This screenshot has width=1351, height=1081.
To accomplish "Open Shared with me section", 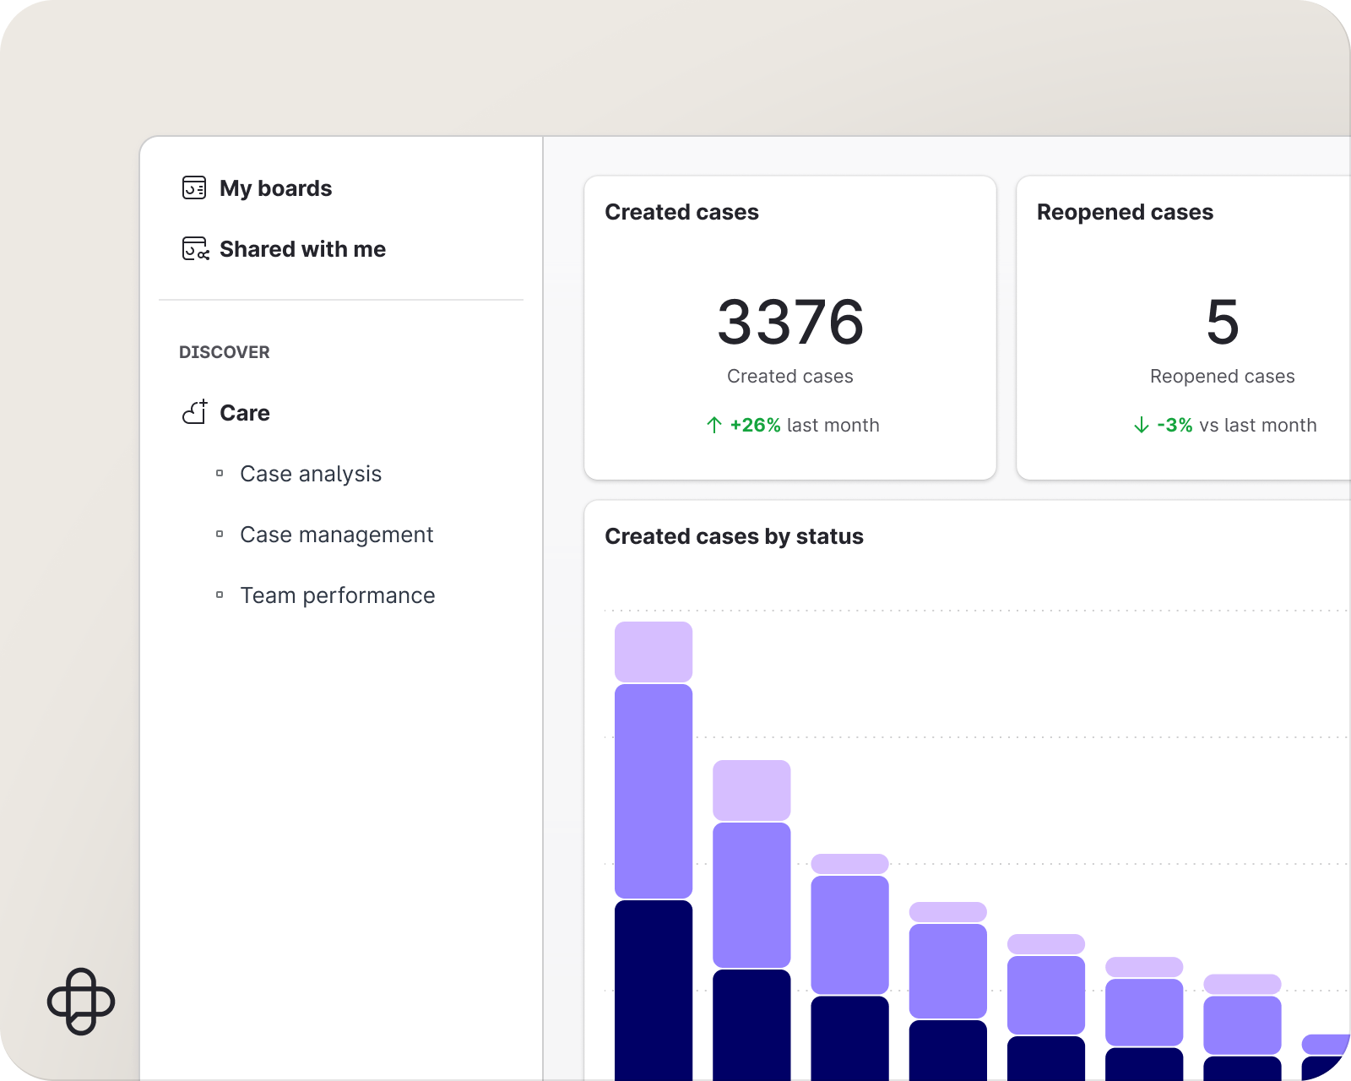I will pos(302,249).
